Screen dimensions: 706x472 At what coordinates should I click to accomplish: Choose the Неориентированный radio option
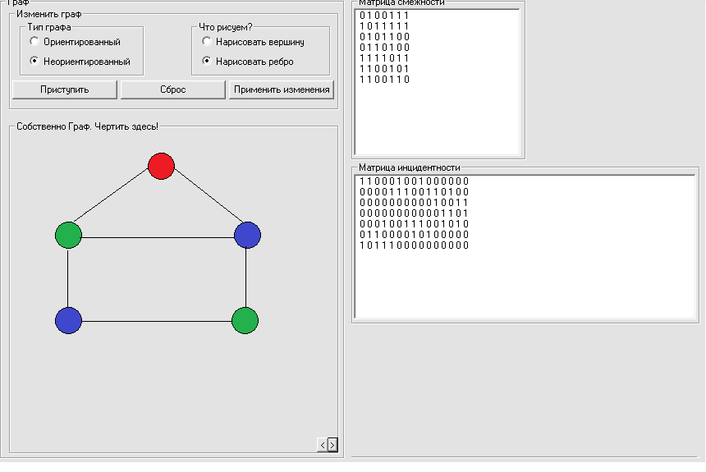click(34, 62)
